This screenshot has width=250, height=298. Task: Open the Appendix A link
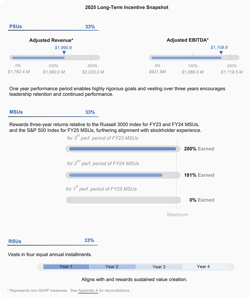[88, 290]
